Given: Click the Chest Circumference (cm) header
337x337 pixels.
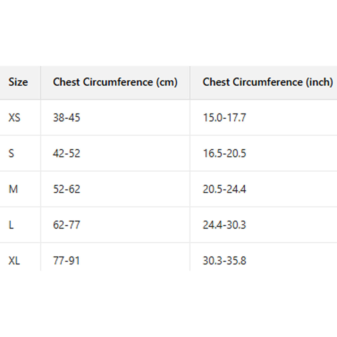Looking at the screenshot, I should tap(115, 82).
